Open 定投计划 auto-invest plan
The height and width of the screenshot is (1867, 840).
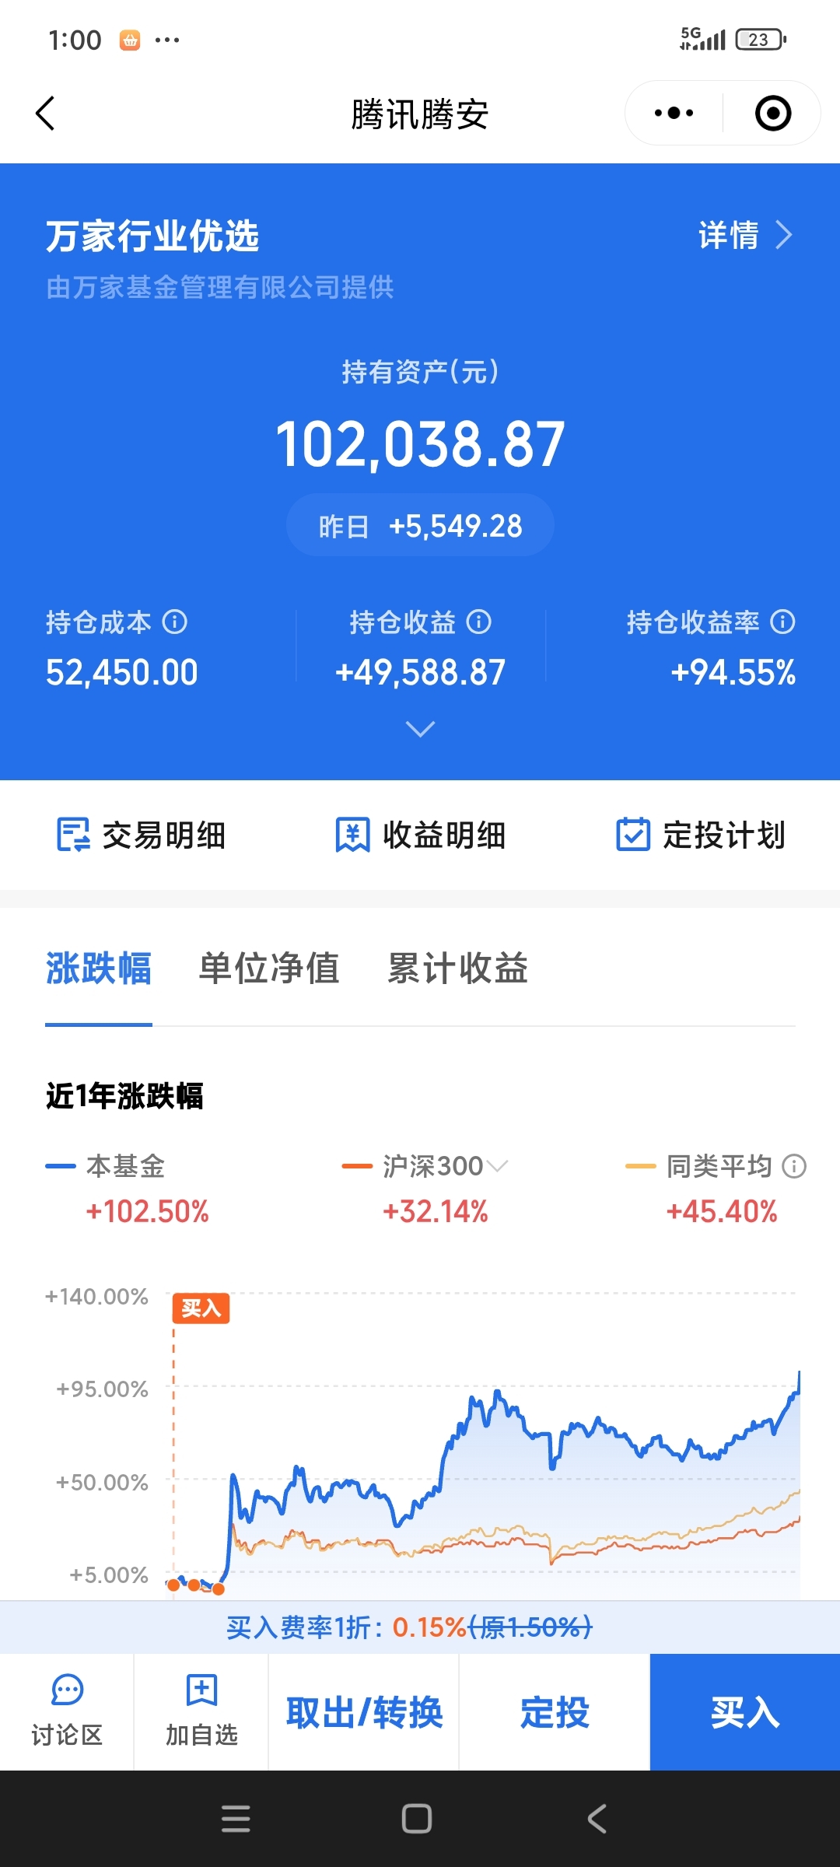click(x=701, y=835)
